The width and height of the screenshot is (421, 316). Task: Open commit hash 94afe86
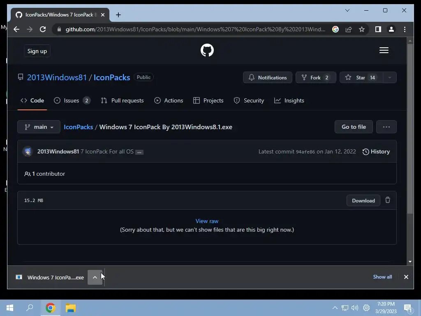click(x=305, y=152)
